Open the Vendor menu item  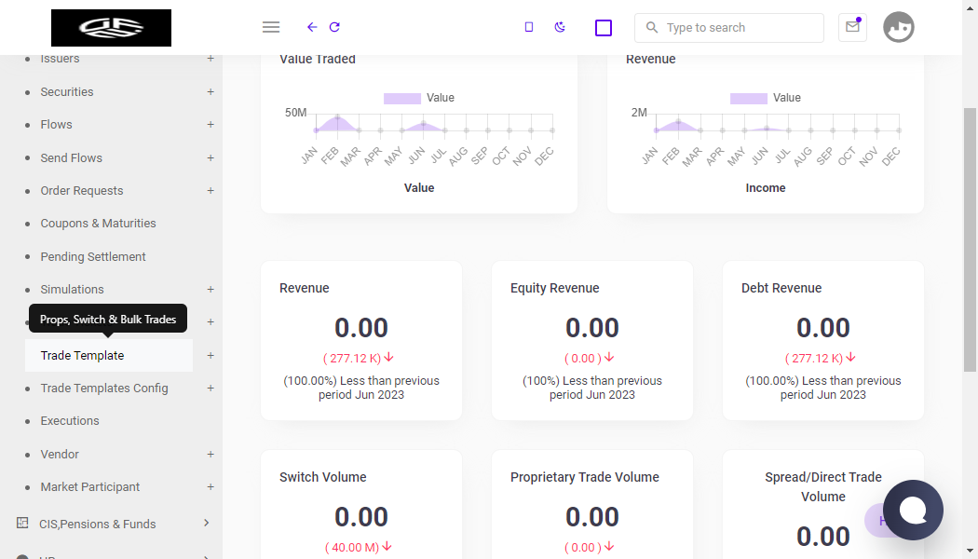pos(60,455)
